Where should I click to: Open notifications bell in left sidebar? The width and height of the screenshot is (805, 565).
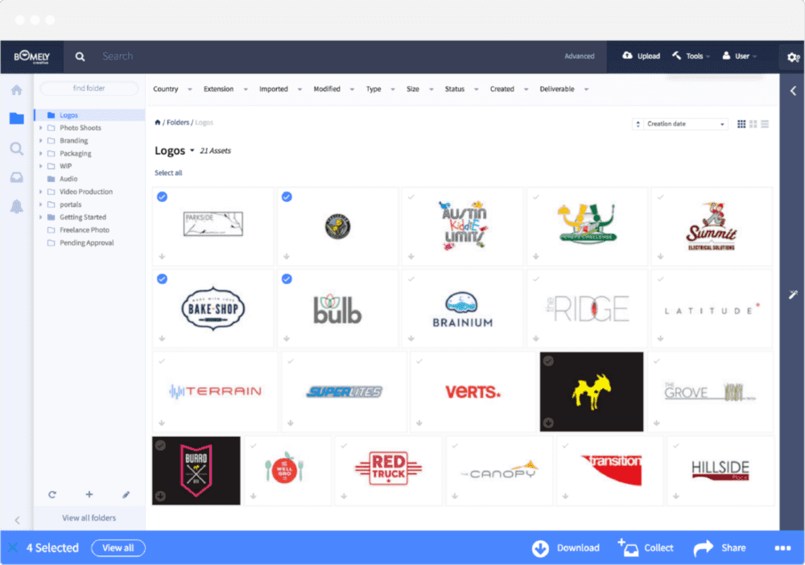tap(16, 207)
